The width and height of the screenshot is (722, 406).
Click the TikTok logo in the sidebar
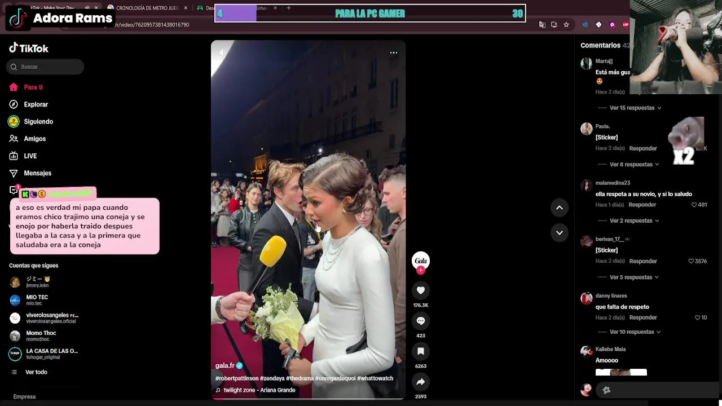pyautogui.click(x=29, y=48)
